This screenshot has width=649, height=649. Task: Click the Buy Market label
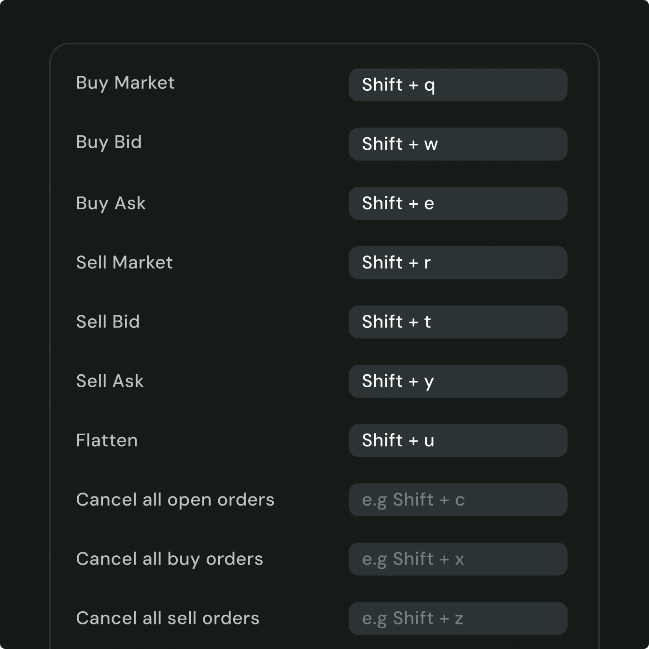tap(126, 83)
